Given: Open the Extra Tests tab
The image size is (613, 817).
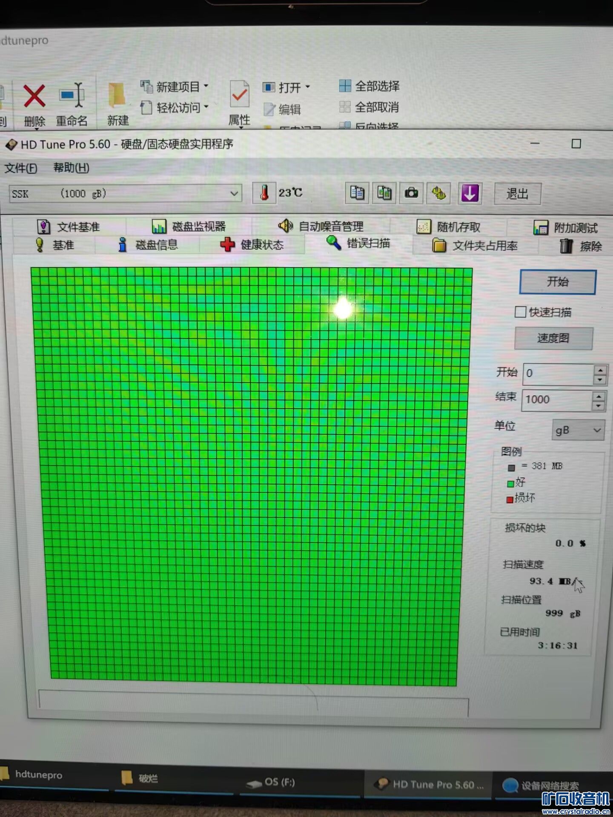Looking at the screenshot, I should pyautogui.click(x=565, y=228).
